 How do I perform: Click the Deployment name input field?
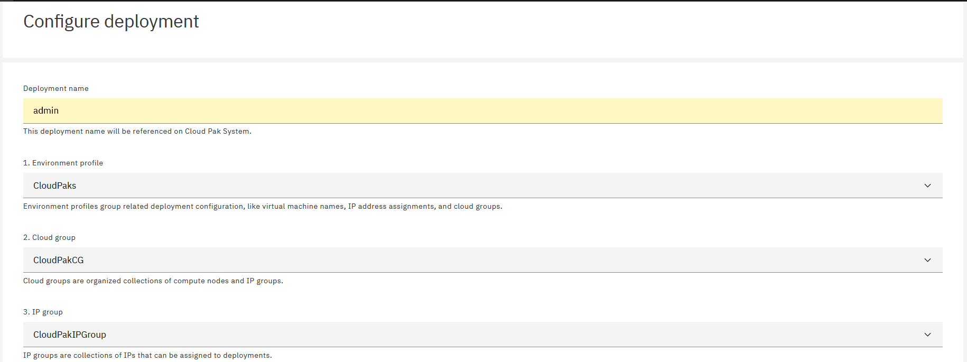point(482,110)
